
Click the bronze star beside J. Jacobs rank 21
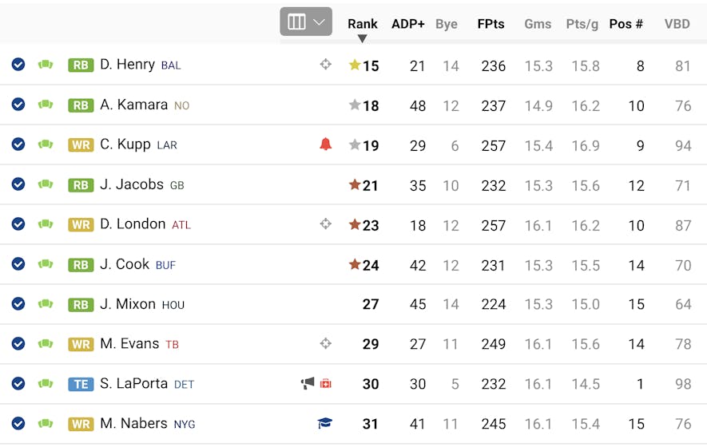click(355, 184)
